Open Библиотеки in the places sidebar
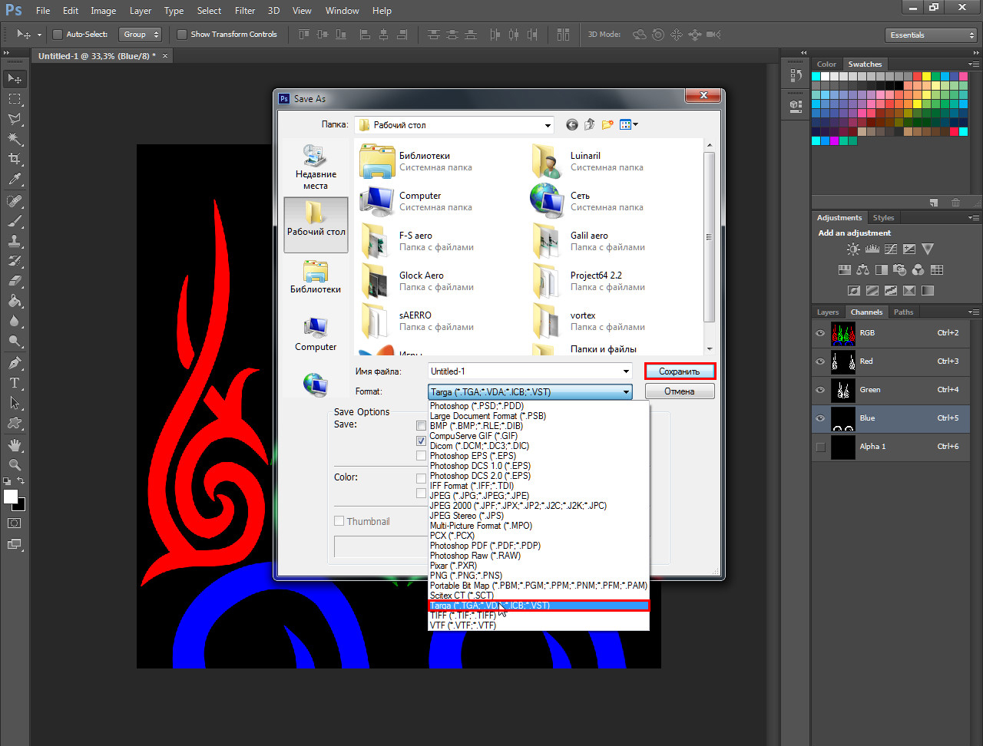983x746 pixels. pyautogui.click(x=316, y=277)
